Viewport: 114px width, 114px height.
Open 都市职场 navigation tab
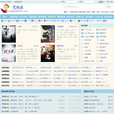pos(42,17)
